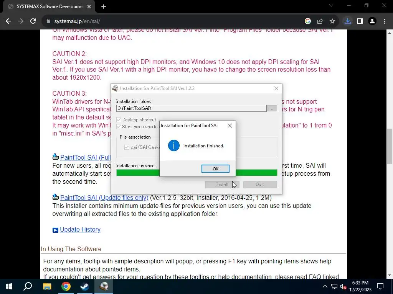Click the scrollbar up arrow
The image size is (393, 294).
390,33
